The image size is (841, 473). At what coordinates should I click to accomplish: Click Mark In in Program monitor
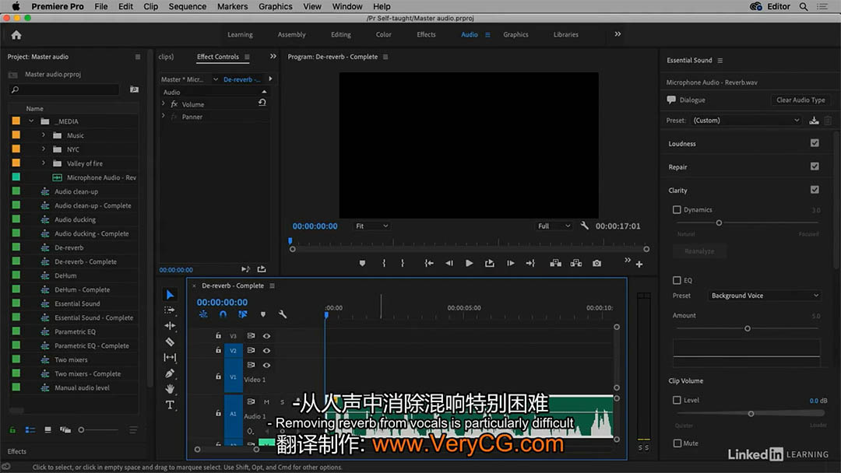[x=384, y=264]
